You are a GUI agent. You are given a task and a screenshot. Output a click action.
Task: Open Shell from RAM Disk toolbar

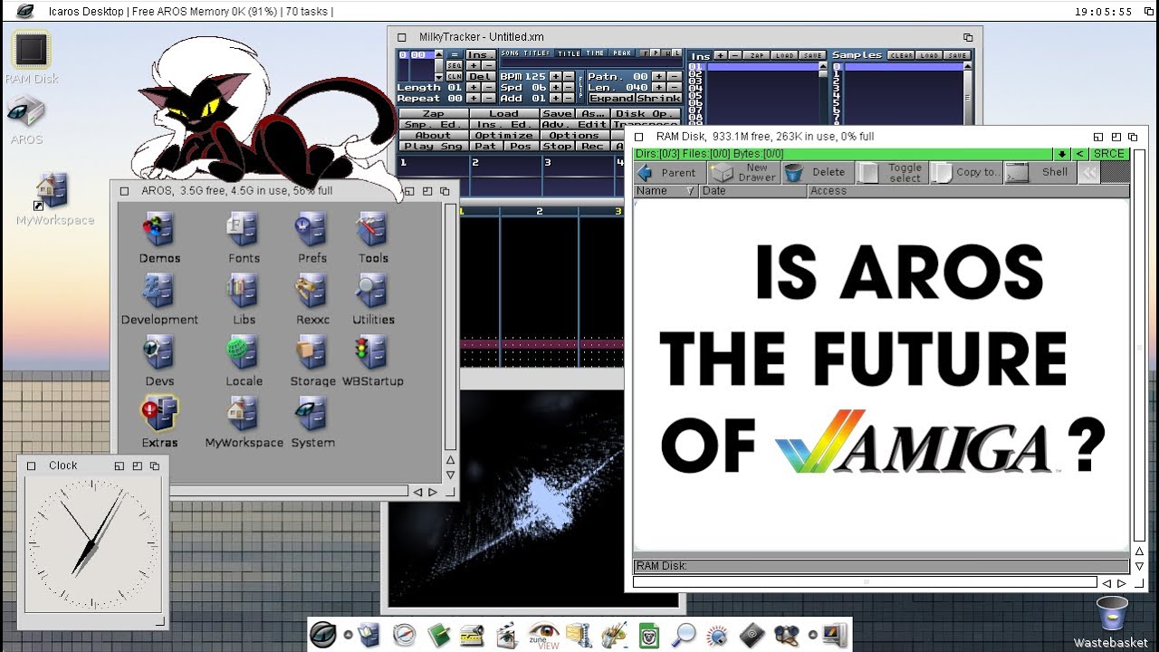tap(1040, 173)
